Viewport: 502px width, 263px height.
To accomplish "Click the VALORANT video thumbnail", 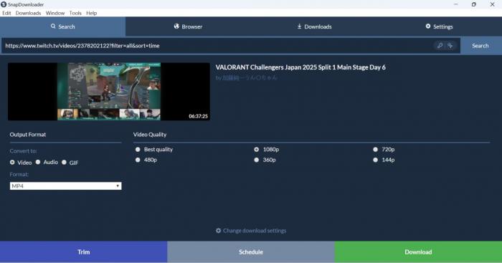I will click(x=109, y=92).
